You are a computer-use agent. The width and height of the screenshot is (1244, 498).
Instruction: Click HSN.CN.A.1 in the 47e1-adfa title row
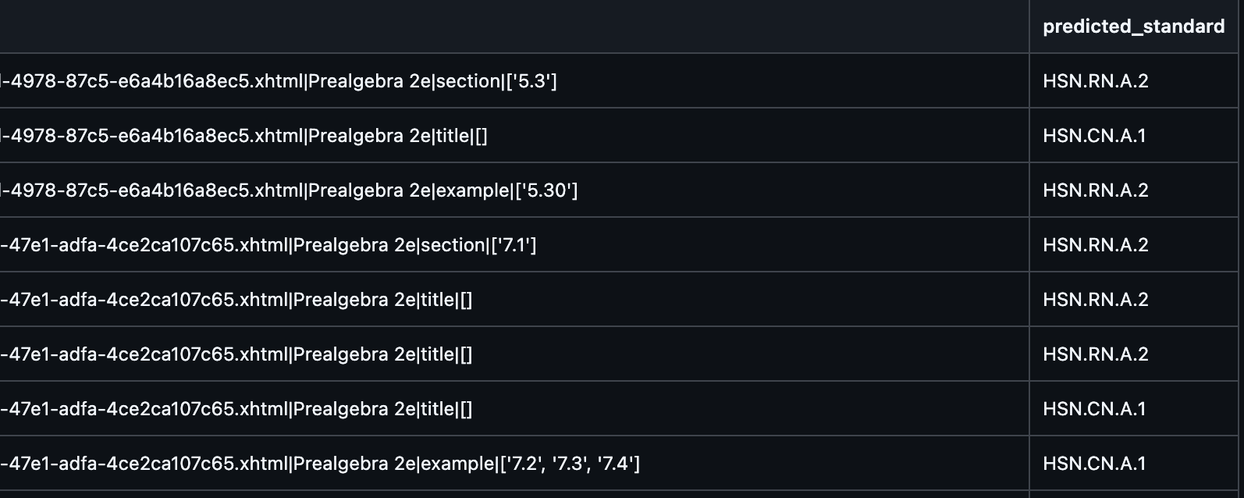[x=1094, y=409]
